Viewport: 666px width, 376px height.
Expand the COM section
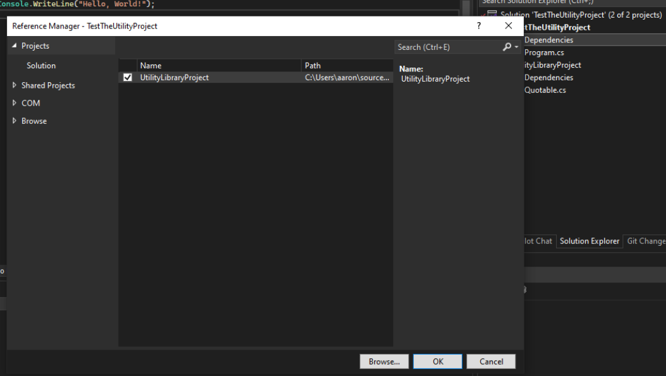tap(14, 103)
